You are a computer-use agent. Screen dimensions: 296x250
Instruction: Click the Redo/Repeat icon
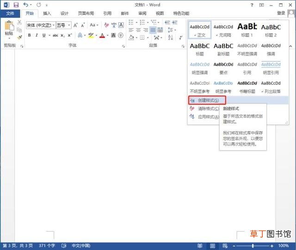coord(39,5)
